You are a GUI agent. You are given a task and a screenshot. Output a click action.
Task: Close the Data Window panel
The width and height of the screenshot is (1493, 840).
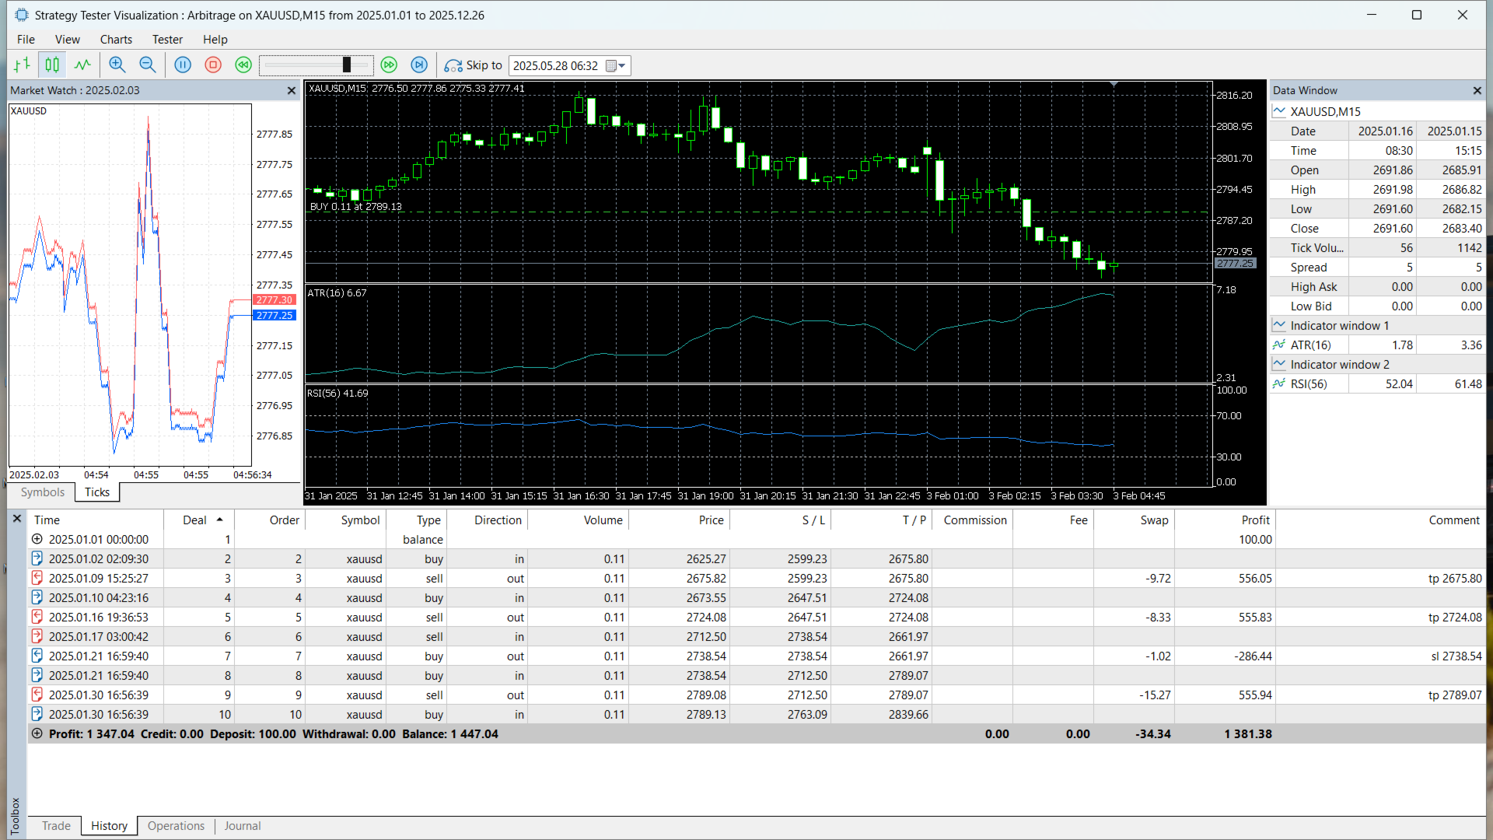click(x=1477, y=91)
